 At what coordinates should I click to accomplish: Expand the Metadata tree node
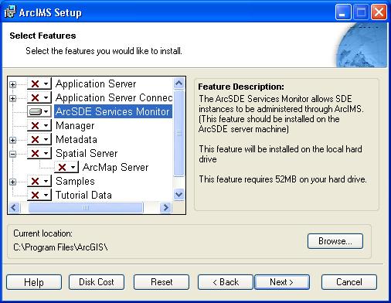[12, 140]
